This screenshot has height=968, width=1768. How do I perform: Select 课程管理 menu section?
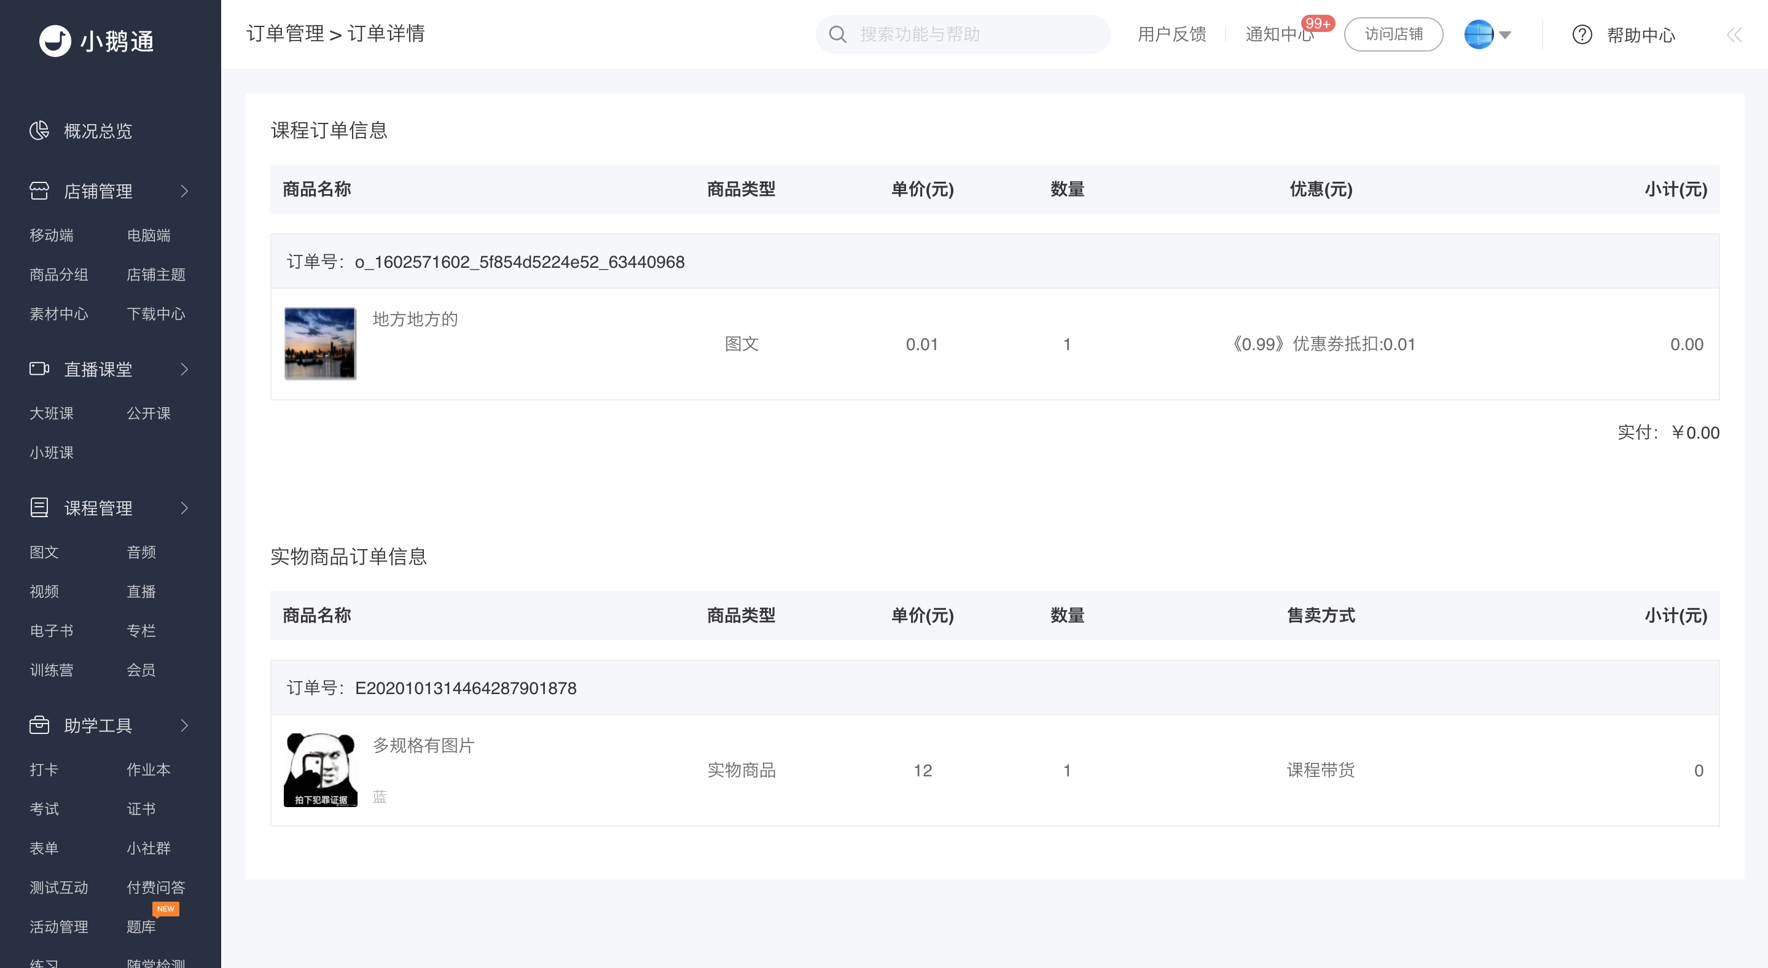pos(98,508)
